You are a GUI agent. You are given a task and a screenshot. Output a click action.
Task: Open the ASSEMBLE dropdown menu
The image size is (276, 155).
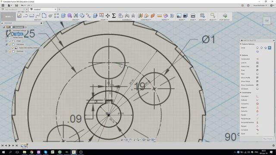pyautogui.click(x=127, y=20)
